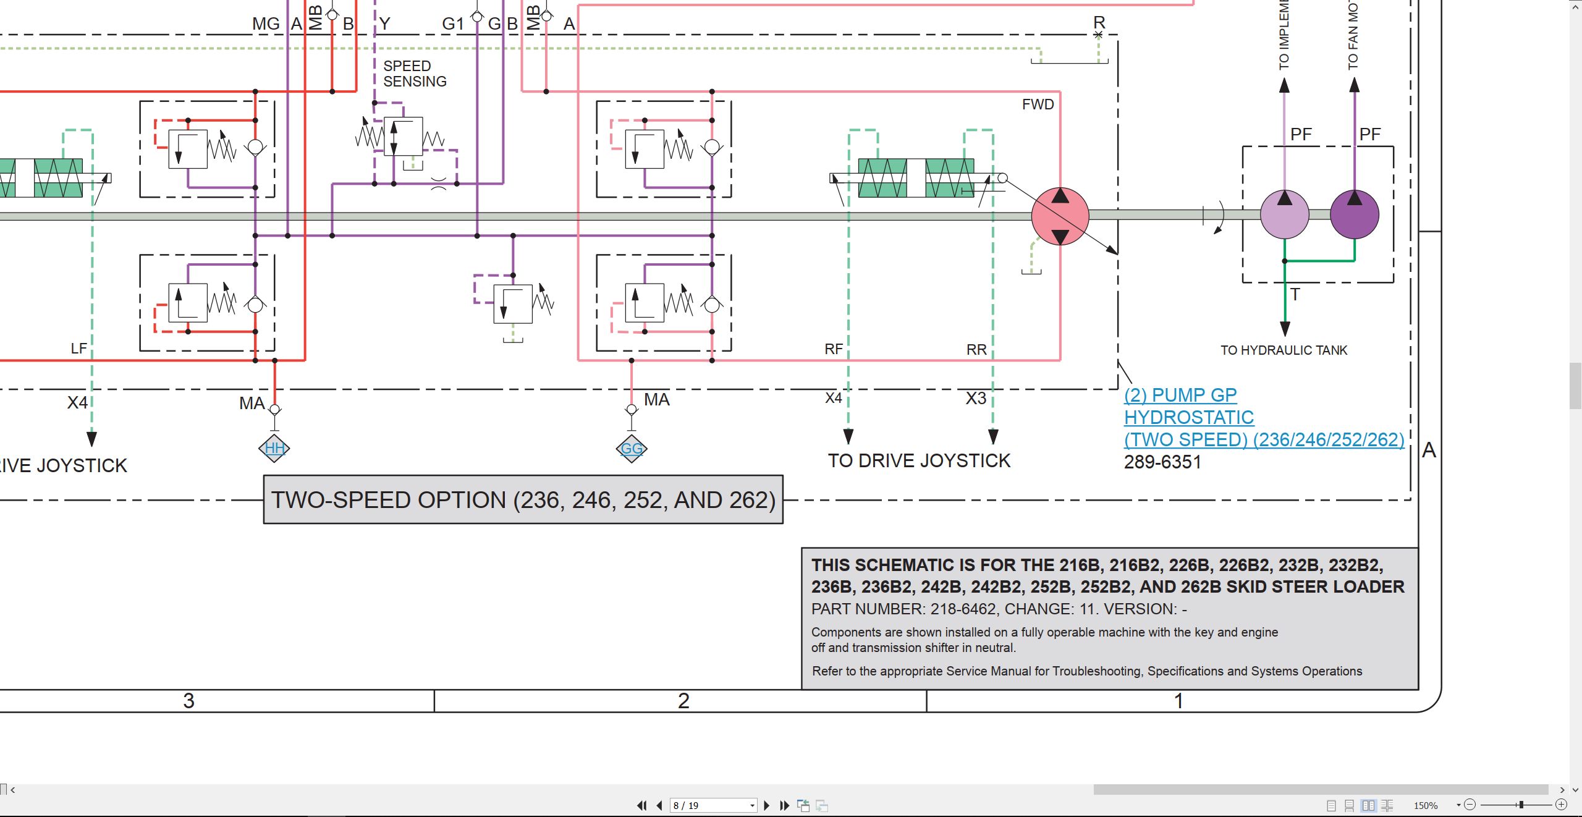Viewport: 1582px width, 817px height.
Task: Click the X3 port label
Action: pos(976,398)
